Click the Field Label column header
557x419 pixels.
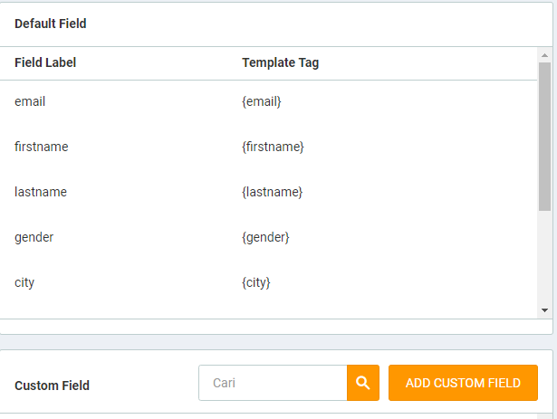[x=45, y=62]
